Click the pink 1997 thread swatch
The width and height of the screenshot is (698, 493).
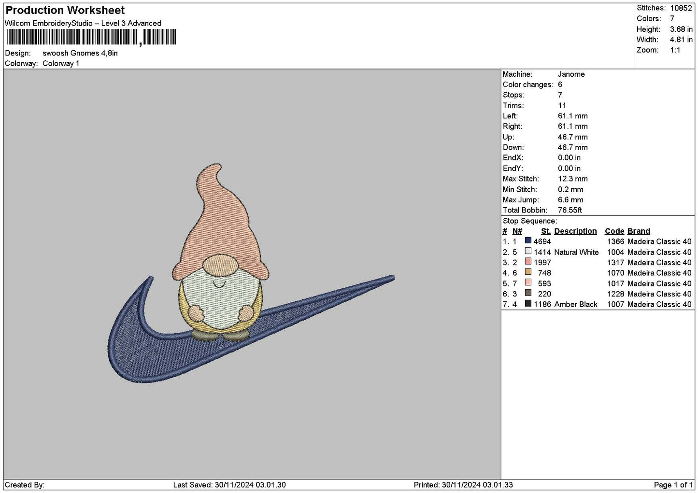tap(528, 262)
